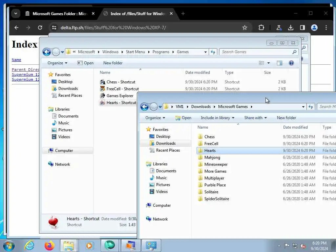This screenshot has height=252, width=336.
Task: Open browser tab search chevron
Action: pos(16,13)
